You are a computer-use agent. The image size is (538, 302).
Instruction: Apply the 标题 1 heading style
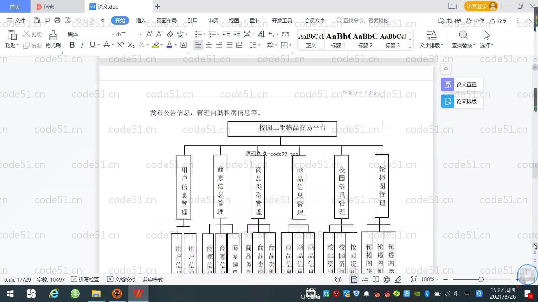[338, 40]
